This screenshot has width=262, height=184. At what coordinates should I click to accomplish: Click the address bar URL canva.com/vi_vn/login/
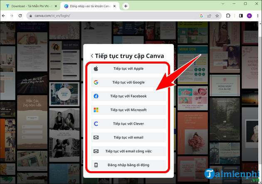pyautogui.click(x=52, y=16)
